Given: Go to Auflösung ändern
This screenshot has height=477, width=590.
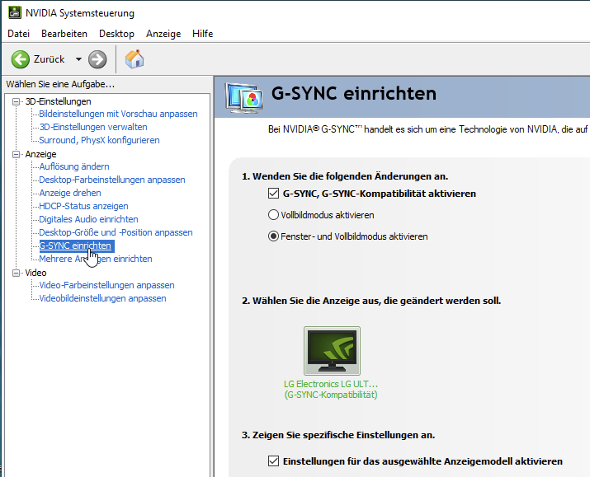Looking at the screenshot, I should 74,166.
